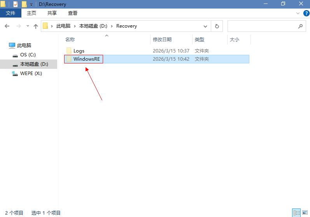Screen dimensions: 310x217
Task: Expand the chevron after 本地磁盘 (D:) breadcrumb
Action: [112, 26]
